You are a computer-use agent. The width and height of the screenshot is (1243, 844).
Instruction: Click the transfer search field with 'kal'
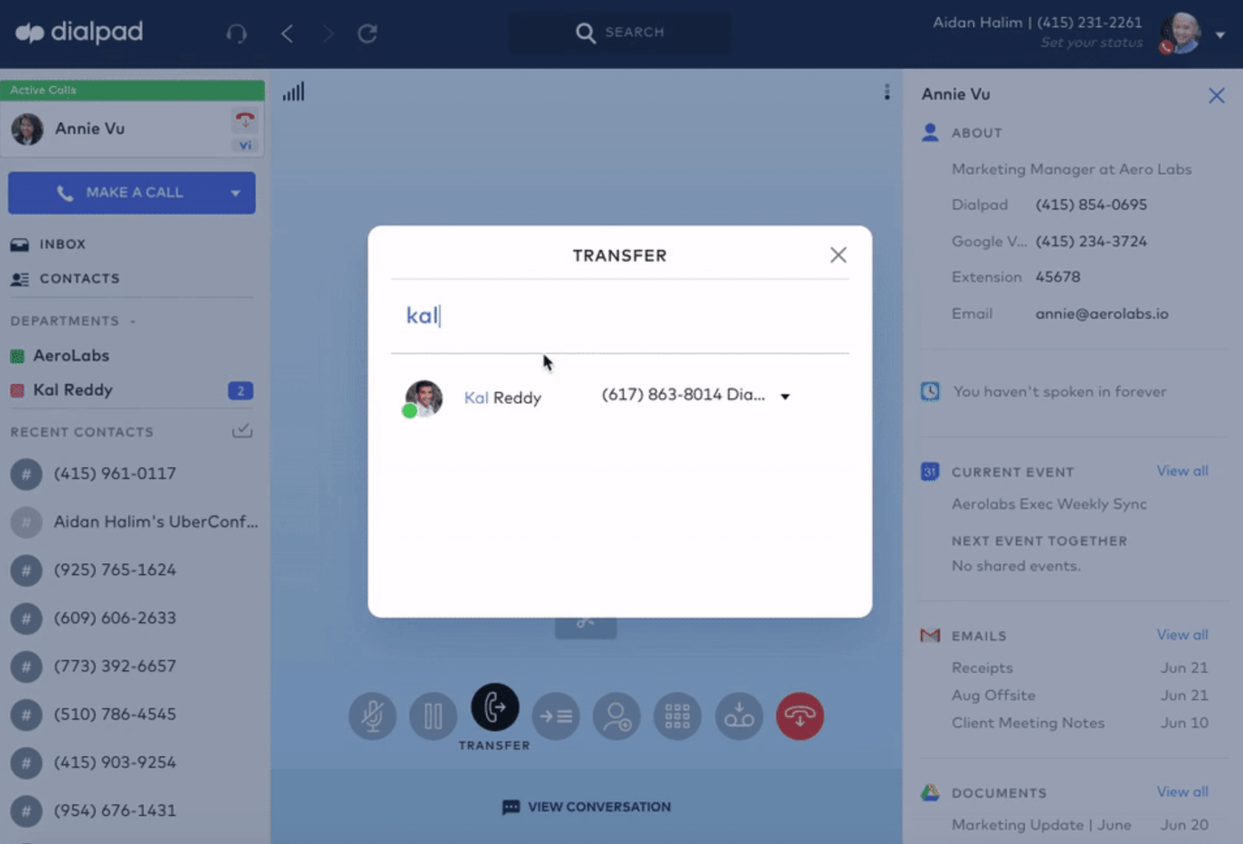tap(620, 316)
